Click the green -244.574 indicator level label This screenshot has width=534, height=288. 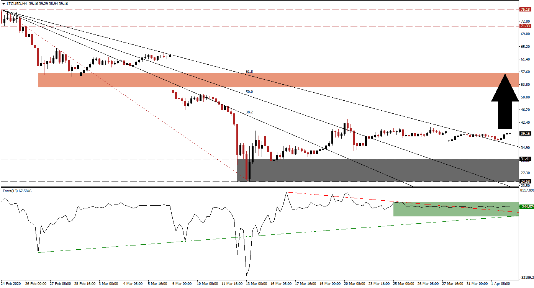click(526, 207)
